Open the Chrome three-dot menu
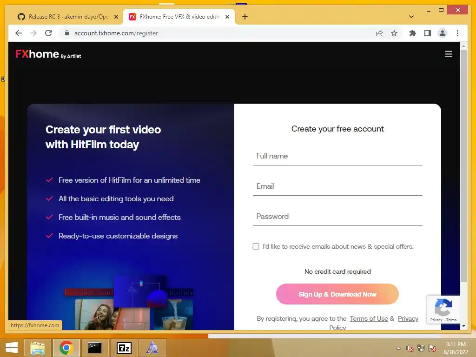Image resolution: width=476 pixels, height=357 pixels. pos(457,33)
